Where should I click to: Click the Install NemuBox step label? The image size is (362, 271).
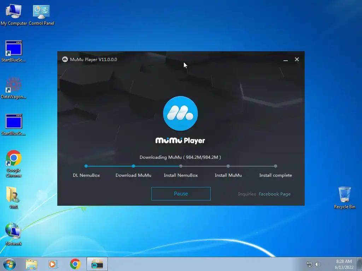pyautogui.click(x=181, y=175)
